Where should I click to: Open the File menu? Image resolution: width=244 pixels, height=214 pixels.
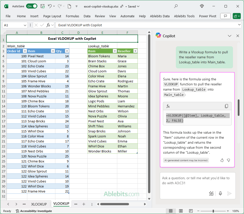(8, 16)
